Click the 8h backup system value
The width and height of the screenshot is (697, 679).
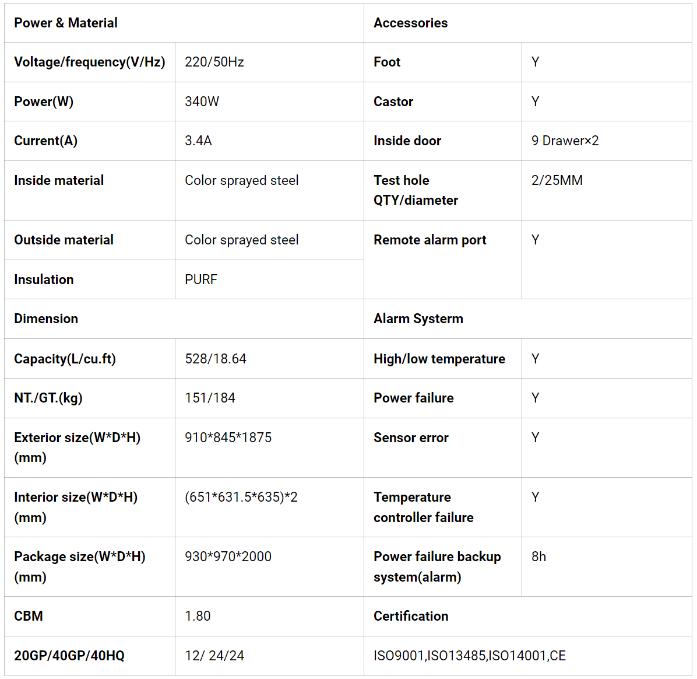(x=539, y=556)
